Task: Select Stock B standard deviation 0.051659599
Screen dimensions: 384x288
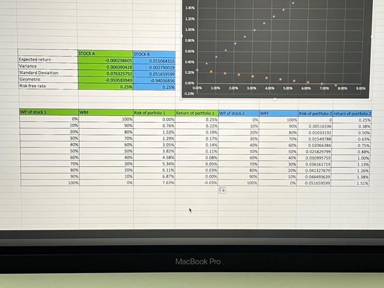Action: coord(154,74)
